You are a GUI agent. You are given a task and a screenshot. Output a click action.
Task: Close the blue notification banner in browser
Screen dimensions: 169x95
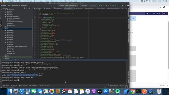coord(134,19)
